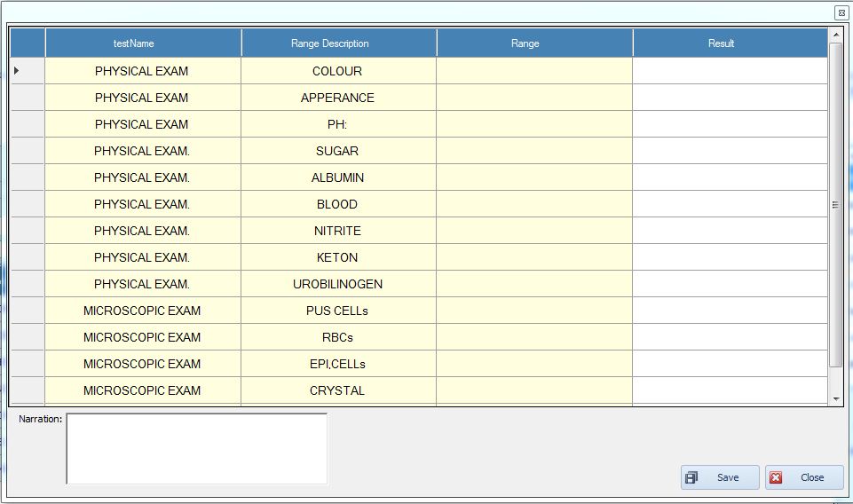Click the row header of the APPERANCE row
Viewport: 853px width, 504px height.
tap(28, 98)
